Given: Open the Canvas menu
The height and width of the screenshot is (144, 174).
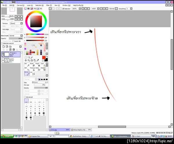Looking at the screenshot, I should click(x=21, y=5).
